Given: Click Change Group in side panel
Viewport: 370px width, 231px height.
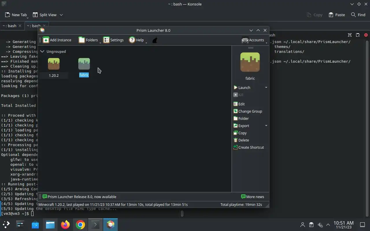Looking at the screenshot, I should (248, 111).
